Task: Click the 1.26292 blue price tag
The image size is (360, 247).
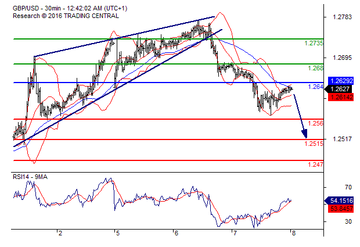Action: pyautogui.click(x=341, y=81)
